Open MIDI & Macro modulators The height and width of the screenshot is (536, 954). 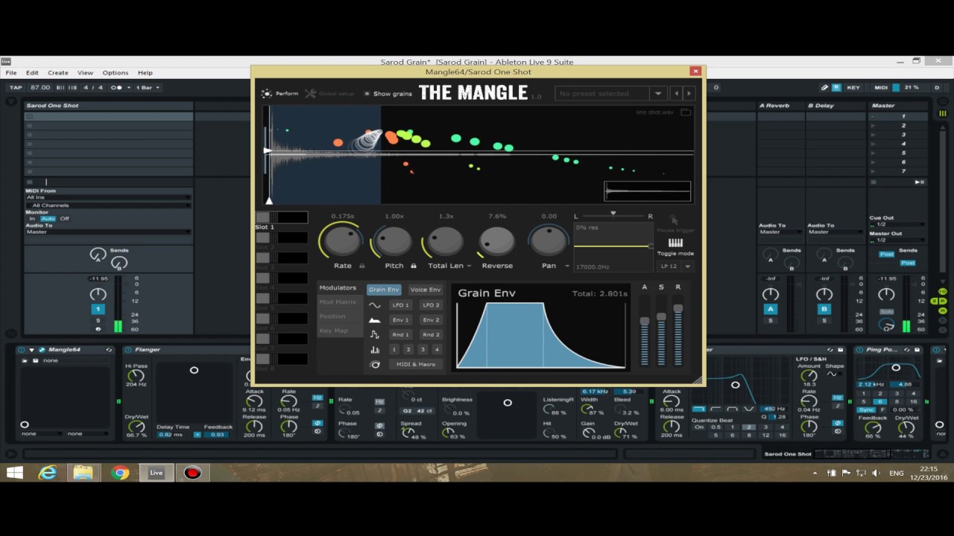[416, 365]
